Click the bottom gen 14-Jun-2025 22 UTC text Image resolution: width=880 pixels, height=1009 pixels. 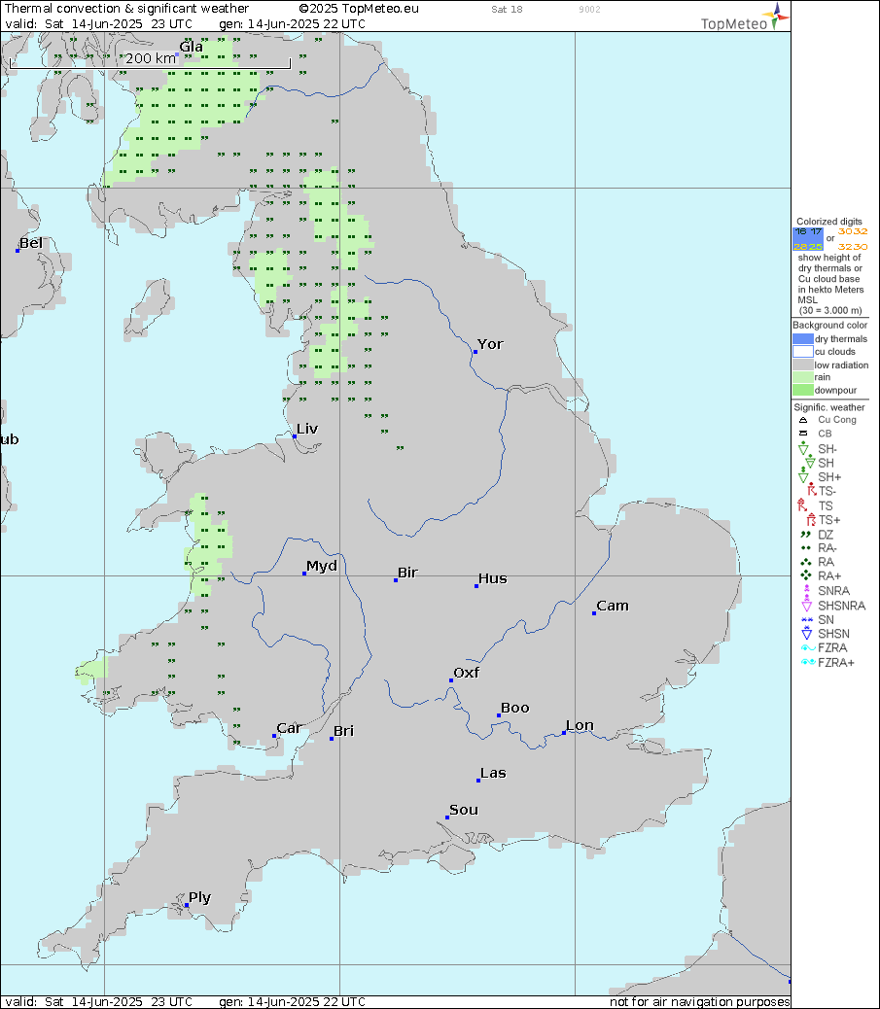293,1002
